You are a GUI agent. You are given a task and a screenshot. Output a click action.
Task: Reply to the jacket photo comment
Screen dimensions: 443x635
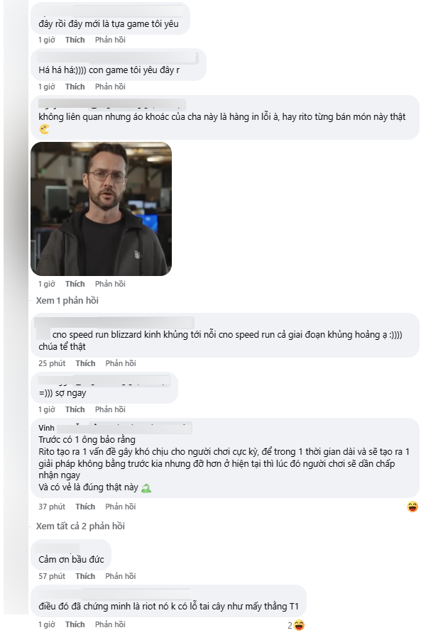(110, 284)
